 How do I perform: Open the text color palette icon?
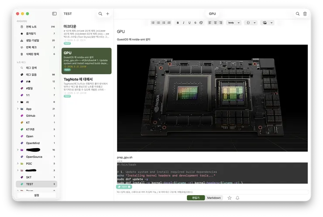201,23
